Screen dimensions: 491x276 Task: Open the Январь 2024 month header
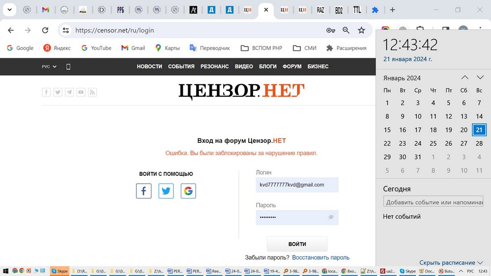402,78
